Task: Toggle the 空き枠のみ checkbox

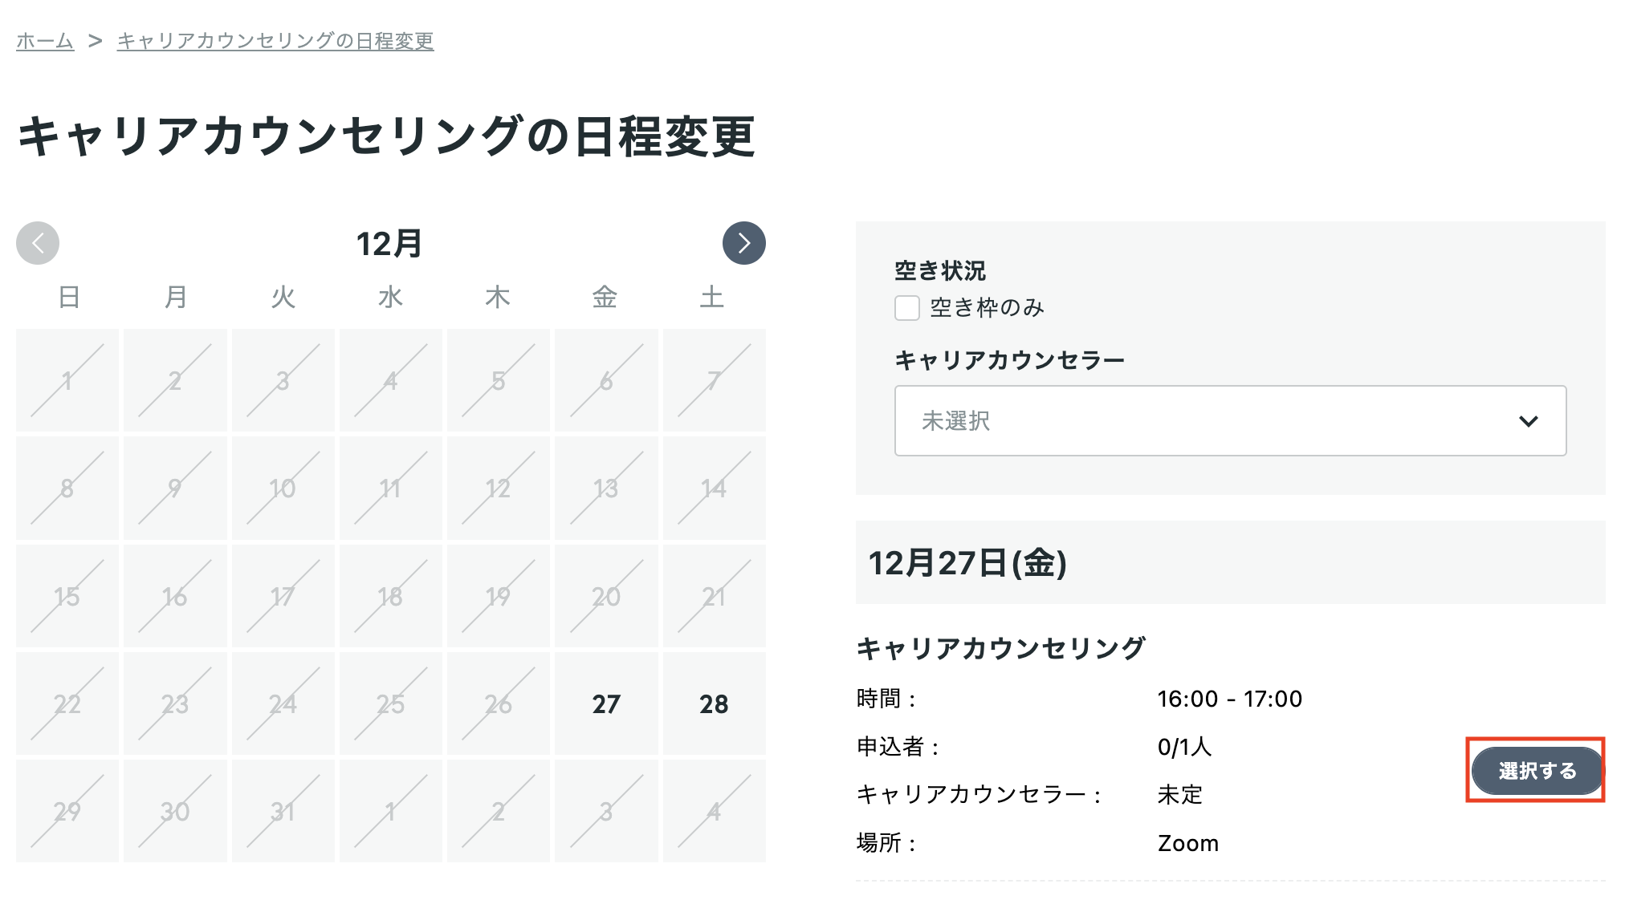Action: click(x=907, y=308)
